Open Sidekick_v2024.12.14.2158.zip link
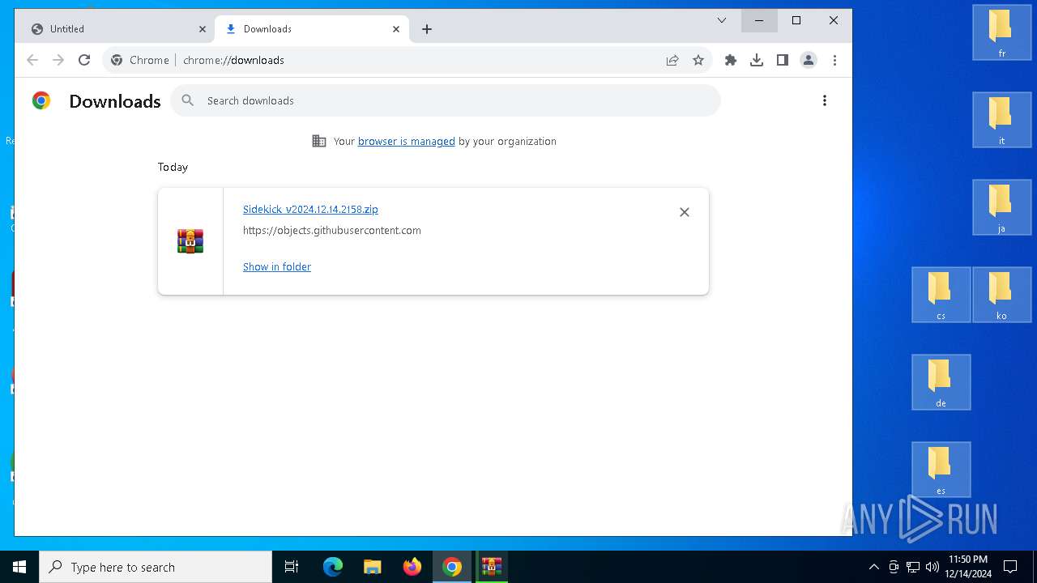The width and height of the screenshot is (1037, 583). tap(310, 209)
